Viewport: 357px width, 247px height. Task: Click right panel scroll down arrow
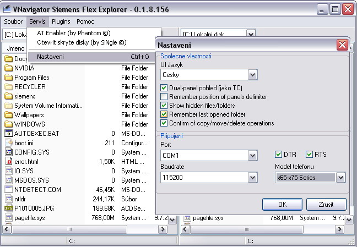pos(349,219)
